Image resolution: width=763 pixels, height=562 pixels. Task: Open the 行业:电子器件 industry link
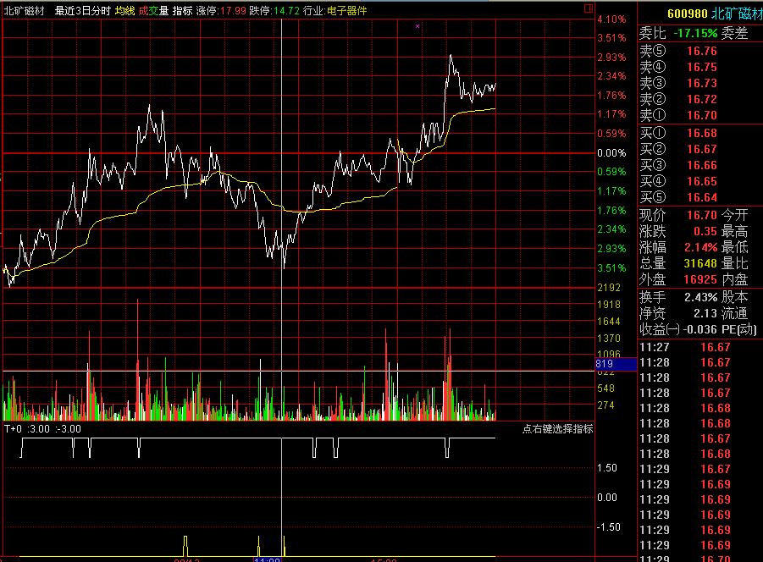coord(335,11)
